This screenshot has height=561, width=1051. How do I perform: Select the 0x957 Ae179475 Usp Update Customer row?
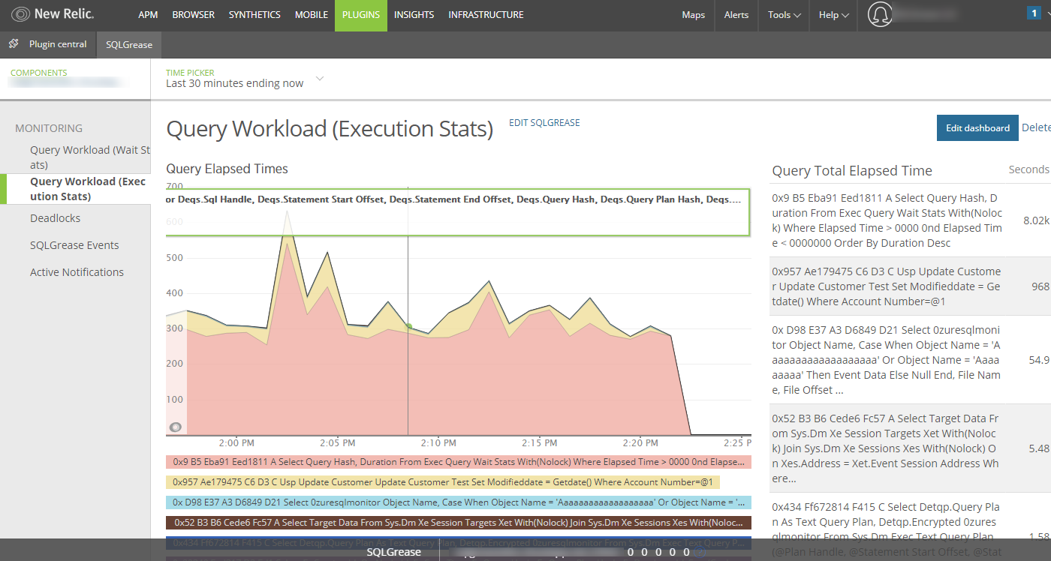pos(910,286)
